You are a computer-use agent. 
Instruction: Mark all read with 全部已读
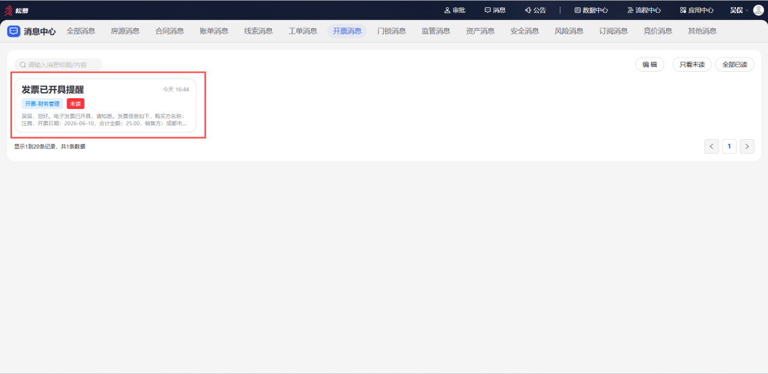(x=735, y=64)
